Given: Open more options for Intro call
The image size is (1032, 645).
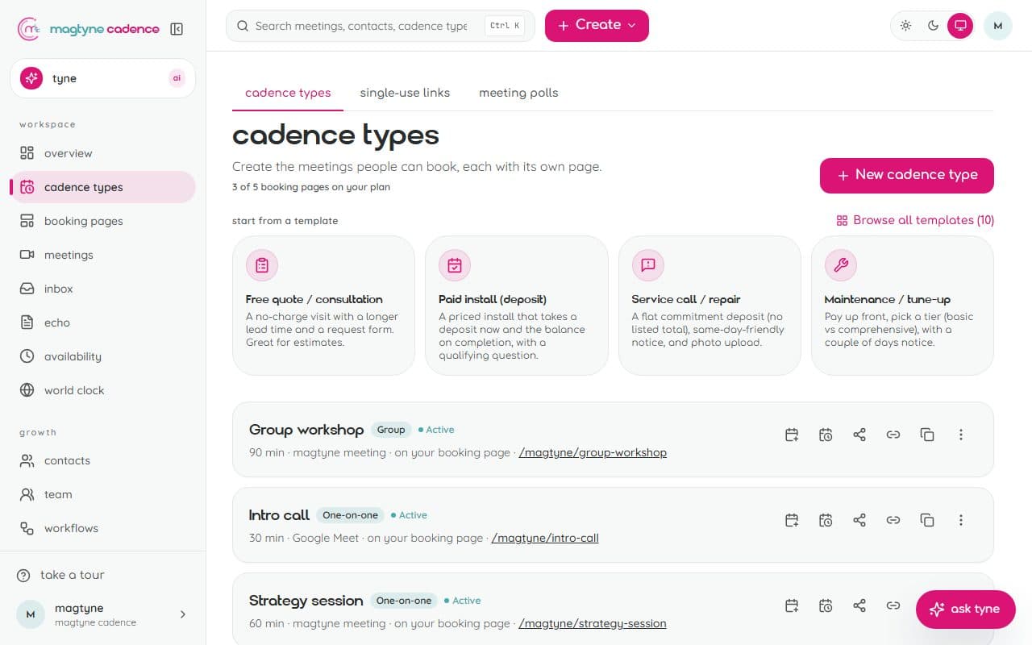Looking at the screenshot, I should 961,520.
